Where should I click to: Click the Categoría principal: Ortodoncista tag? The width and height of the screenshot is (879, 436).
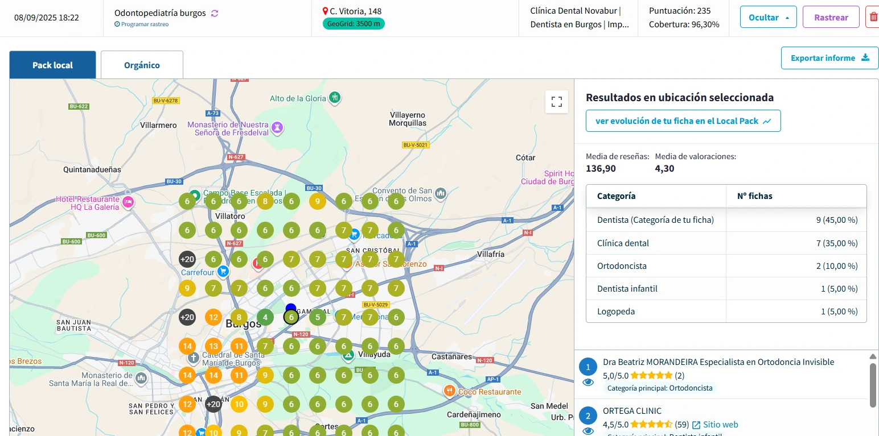660,388
